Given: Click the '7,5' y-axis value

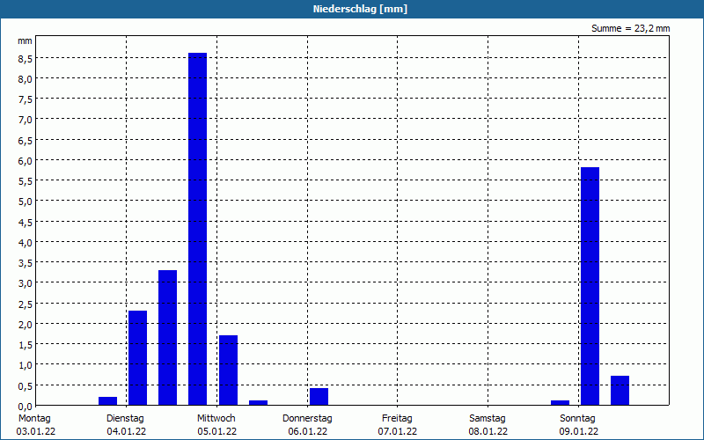Looking at the screenshot, I should [x=26, y=99].
